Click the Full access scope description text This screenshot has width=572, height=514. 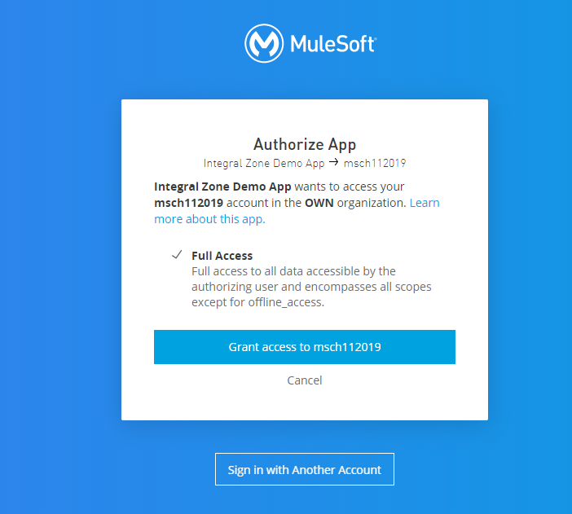click(x=311, y=287)
